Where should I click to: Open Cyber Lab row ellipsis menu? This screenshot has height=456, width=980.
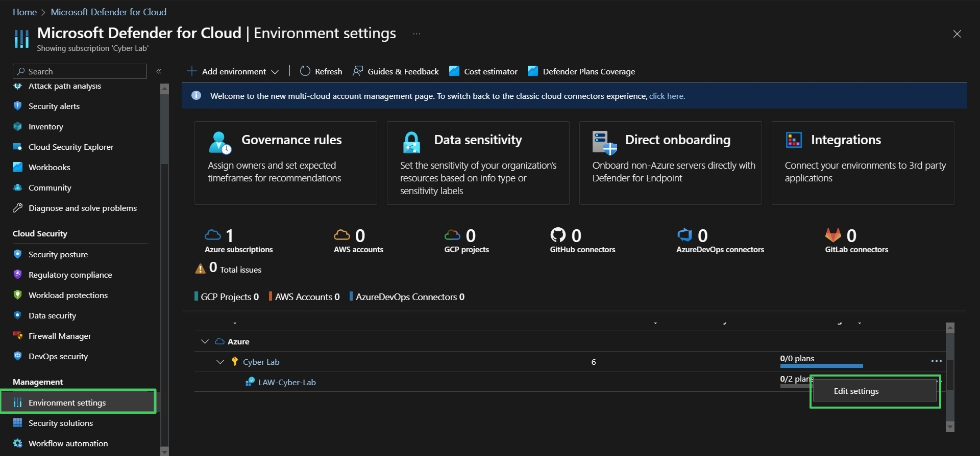(936, 361)
